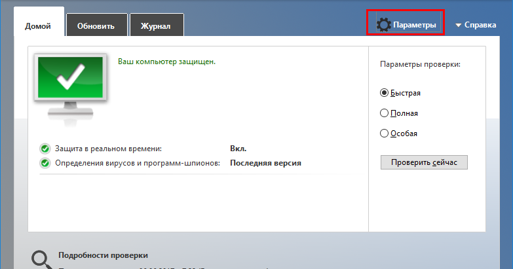513x269 pixels.
Task: Click the Последняя версия status value
Action: (x=265, y=163)
